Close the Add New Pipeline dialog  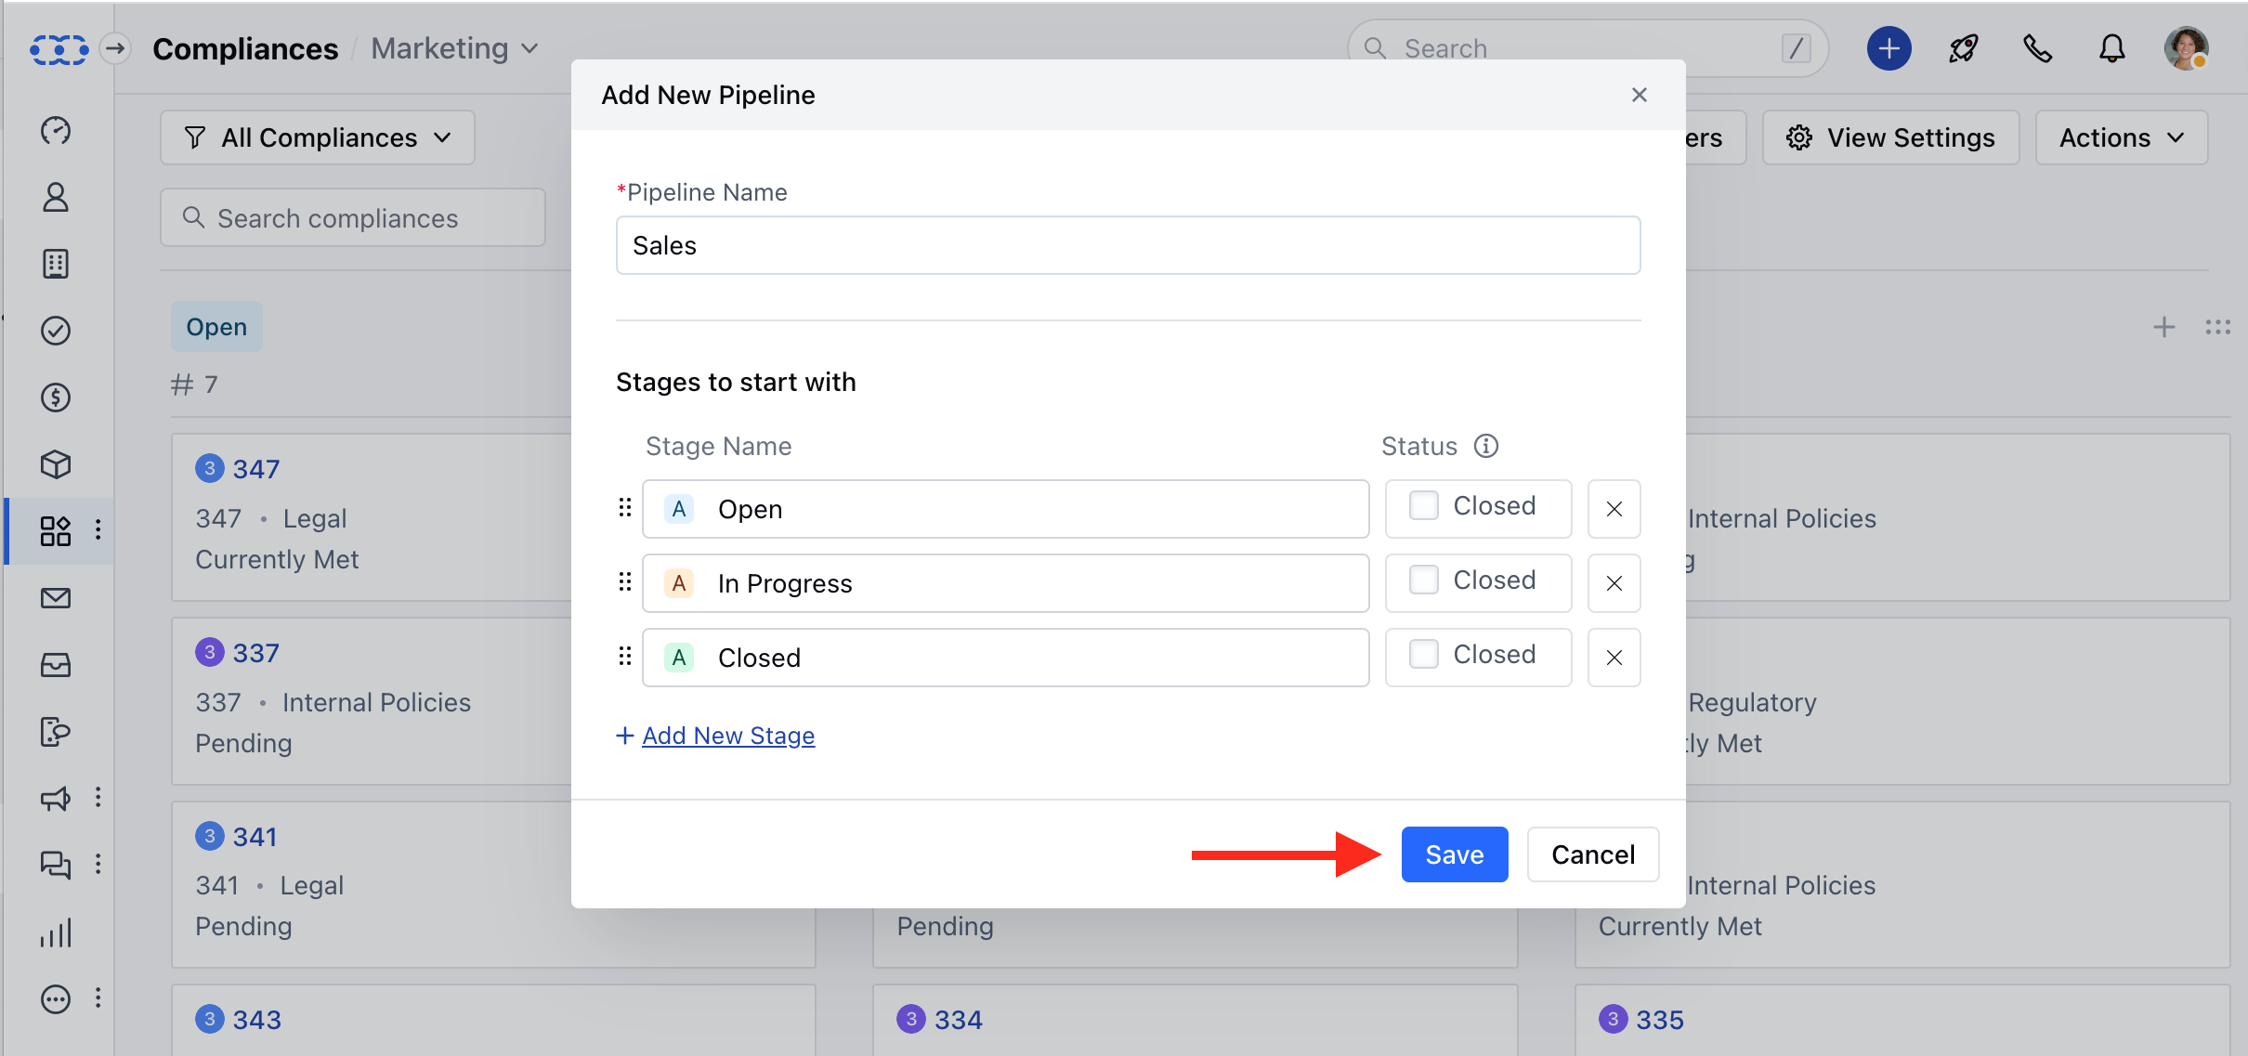point(1640,95)
